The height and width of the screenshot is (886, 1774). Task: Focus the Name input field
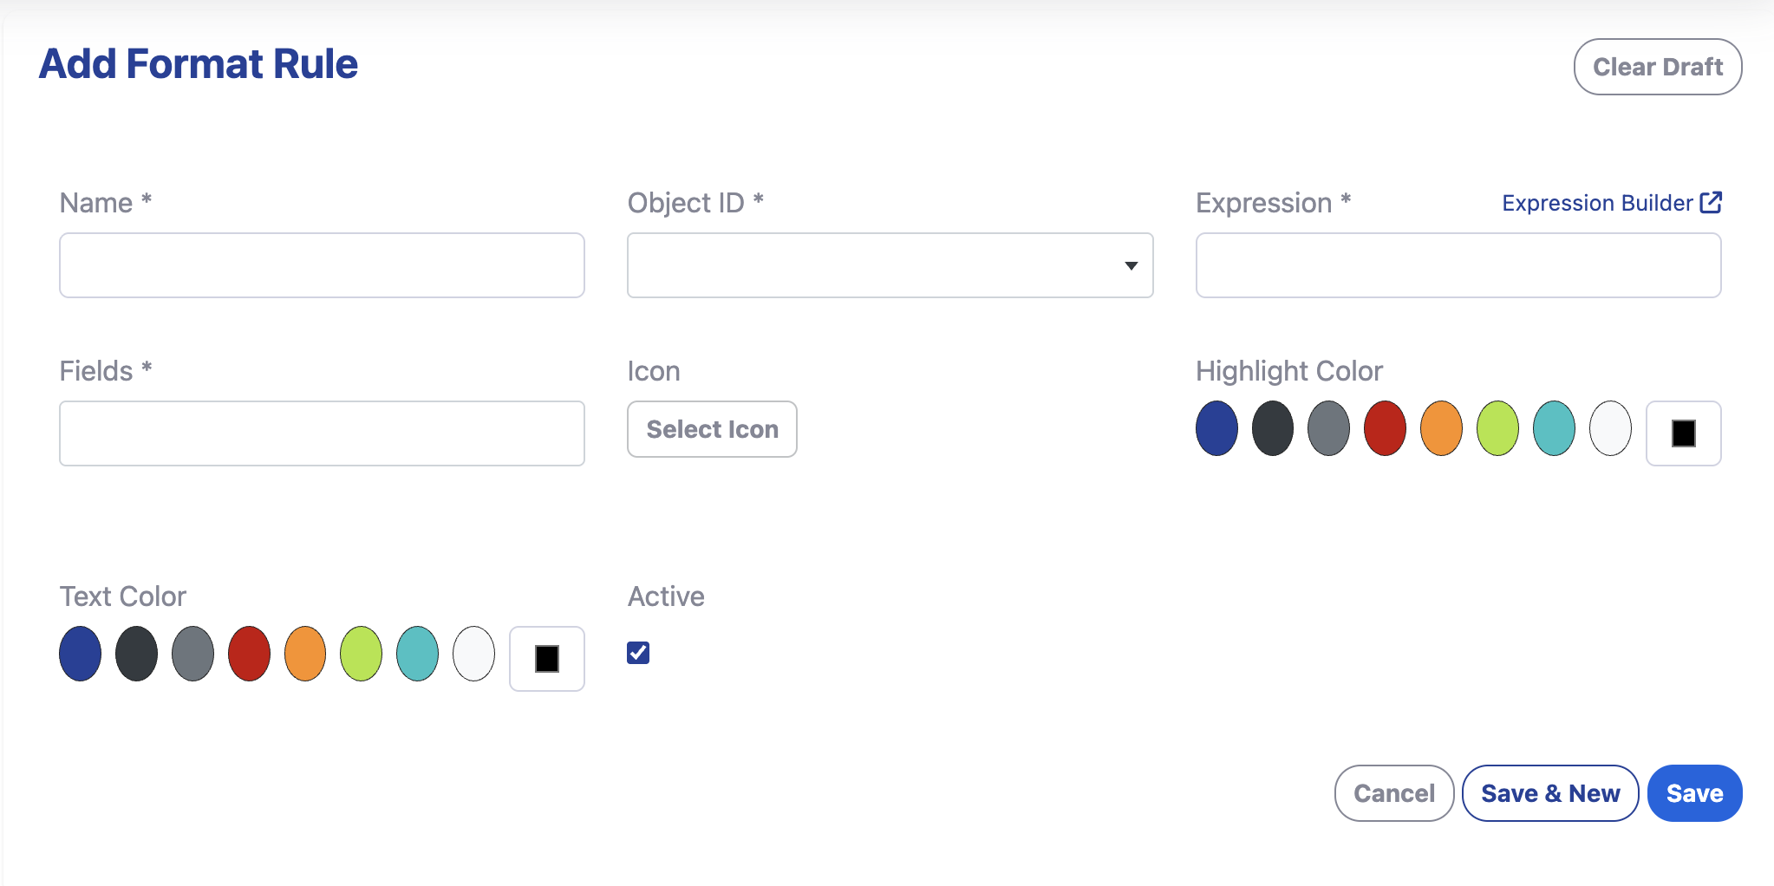click(322, 265)
